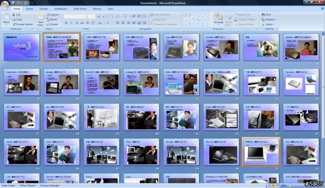Toggle Justify text alignment

(134, 23)
